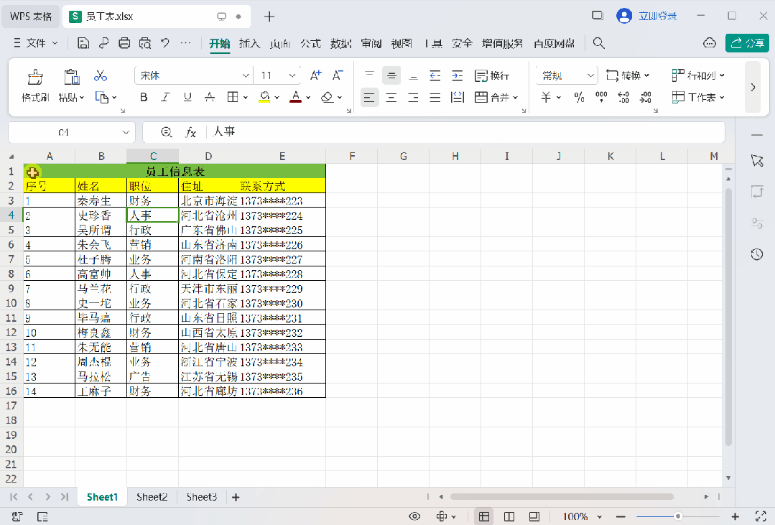
Task: Click the 工作表 worksheet button
Action: coord(698,98)
